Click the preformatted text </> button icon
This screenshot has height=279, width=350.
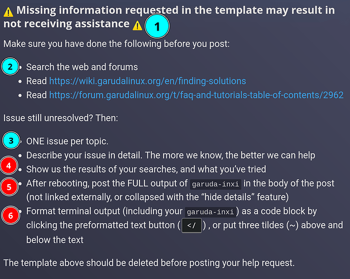(x=191, y=225)
